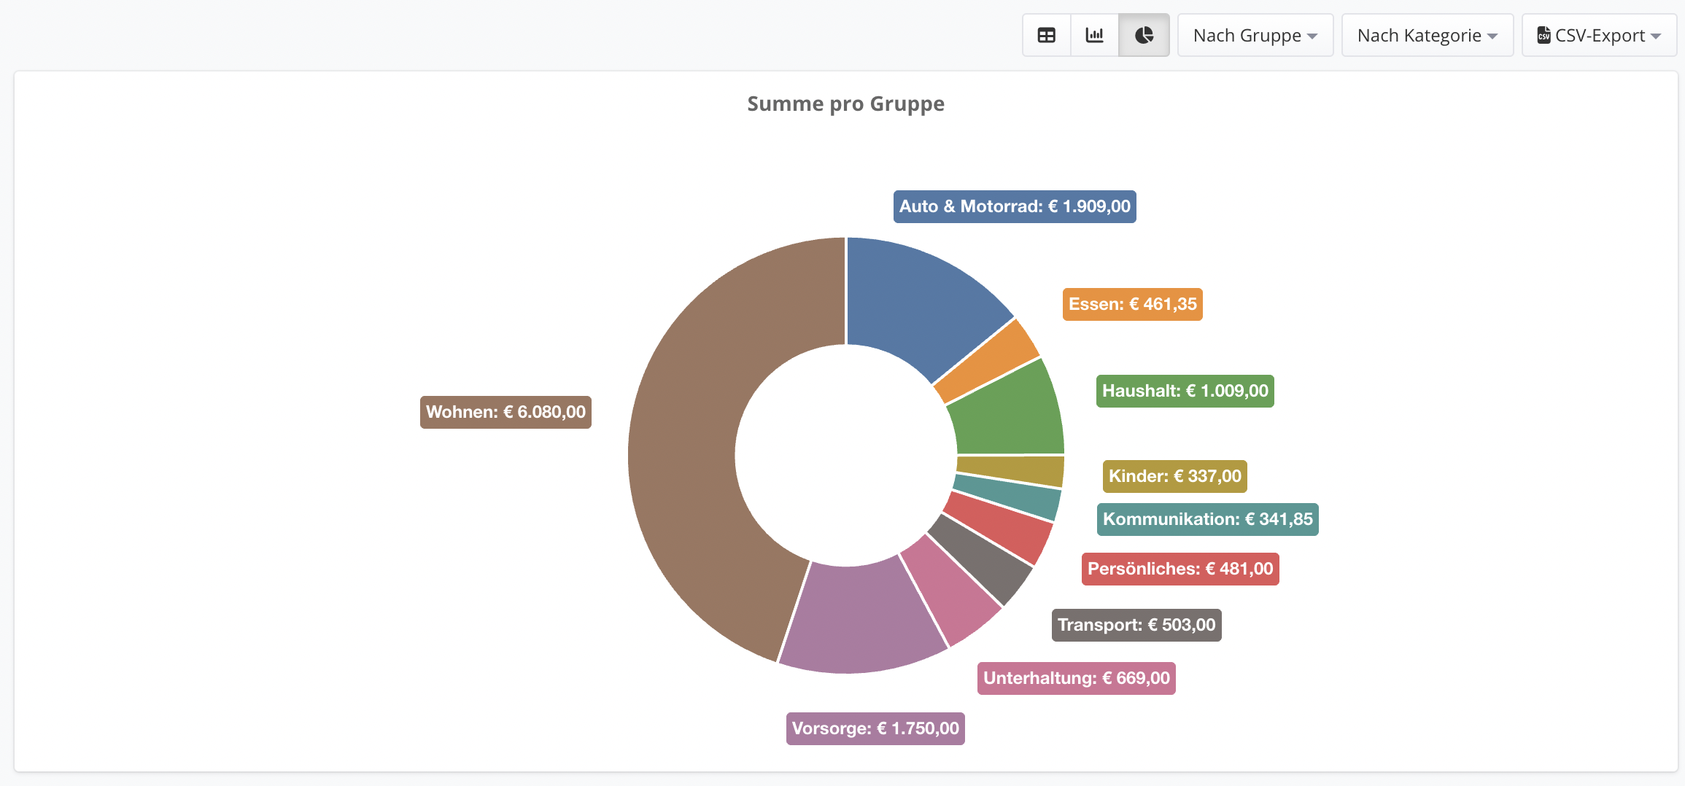Switch to bar chart view icon

pos(1094,35)
